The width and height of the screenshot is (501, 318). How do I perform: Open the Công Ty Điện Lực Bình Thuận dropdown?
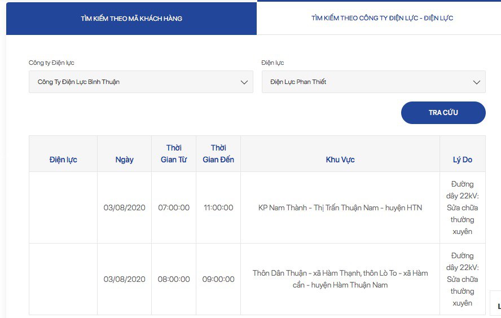[x=141, y=82]
